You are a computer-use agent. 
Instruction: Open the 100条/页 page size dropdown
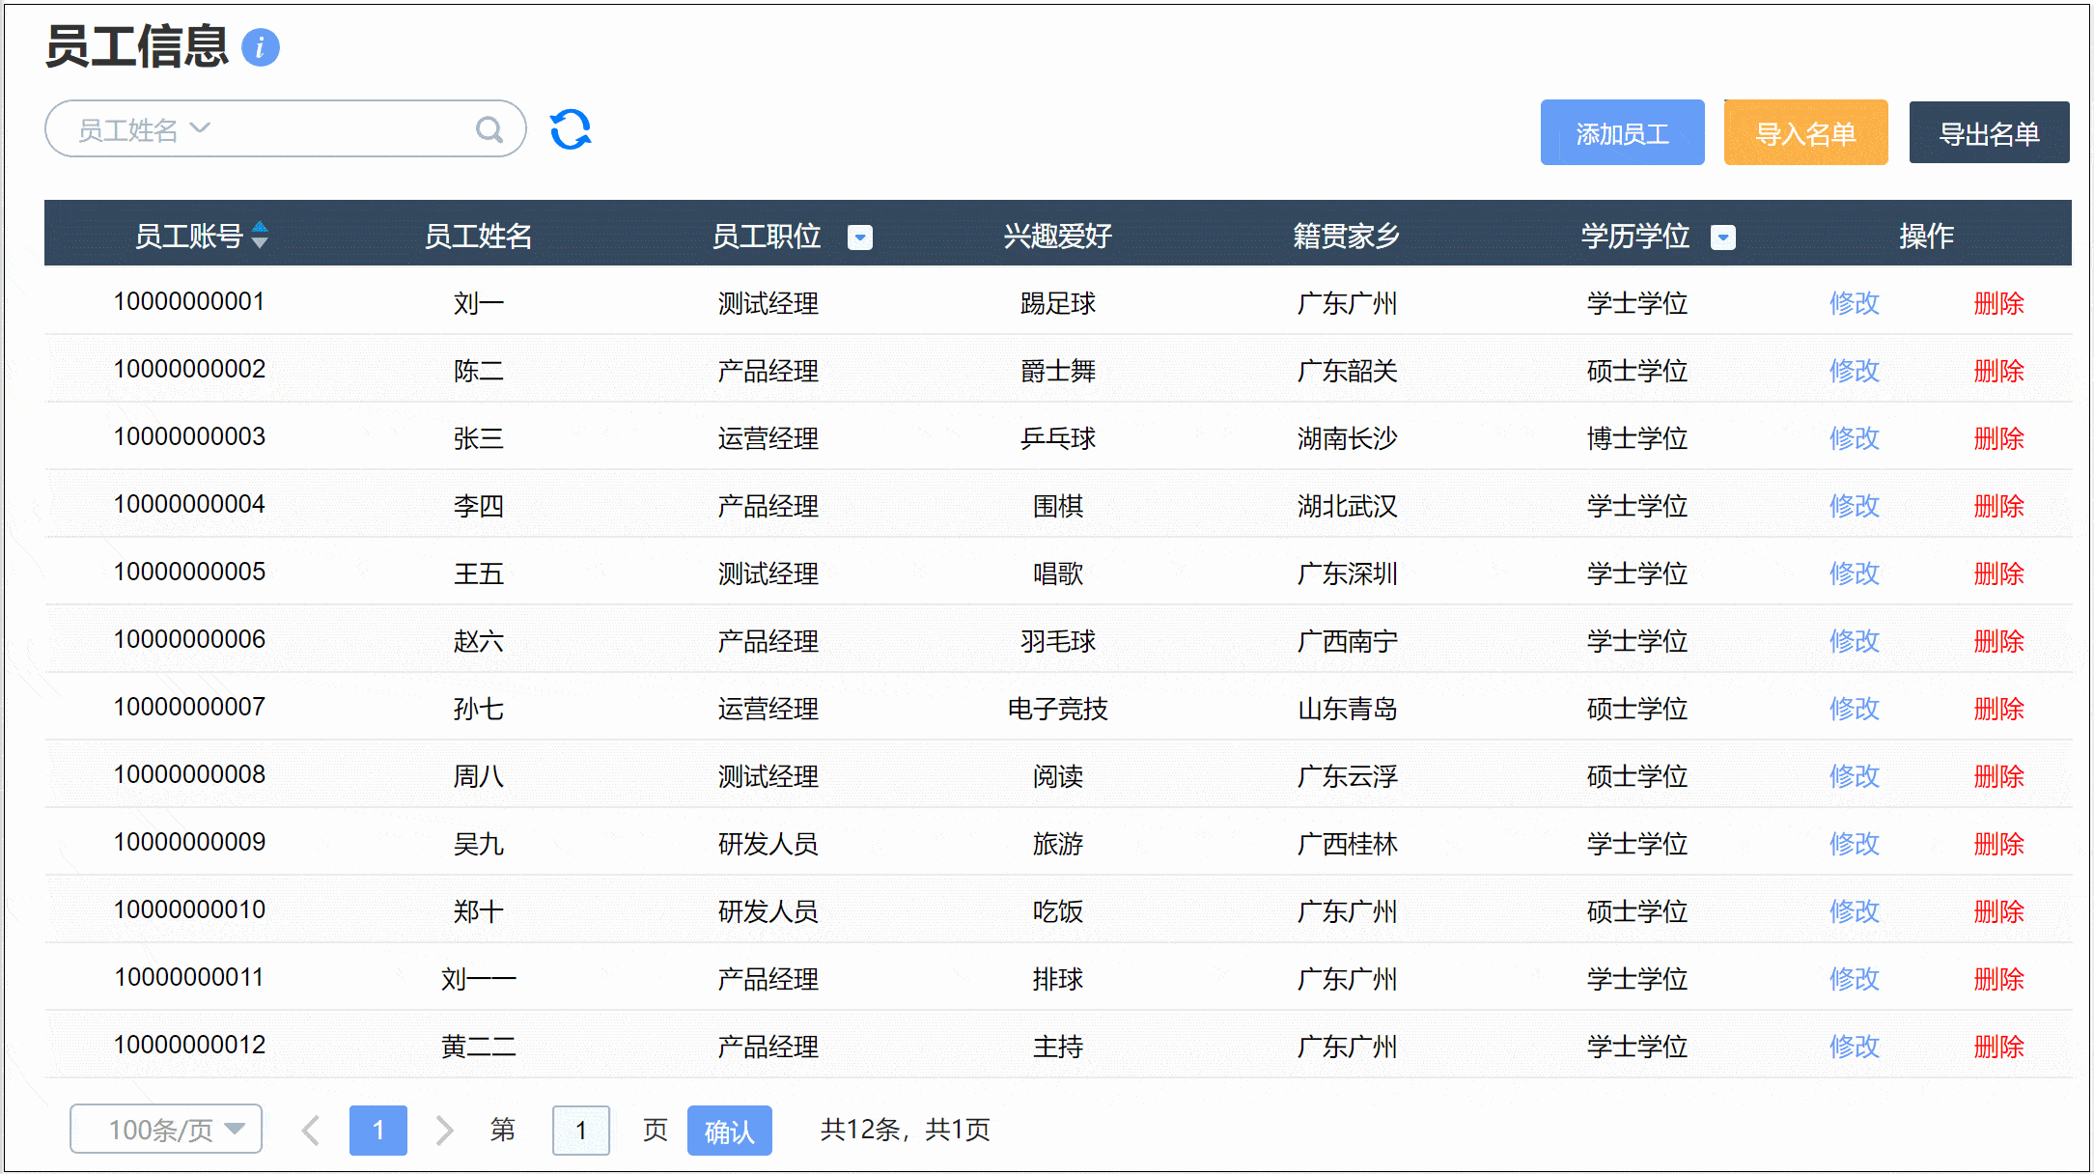165,1128
